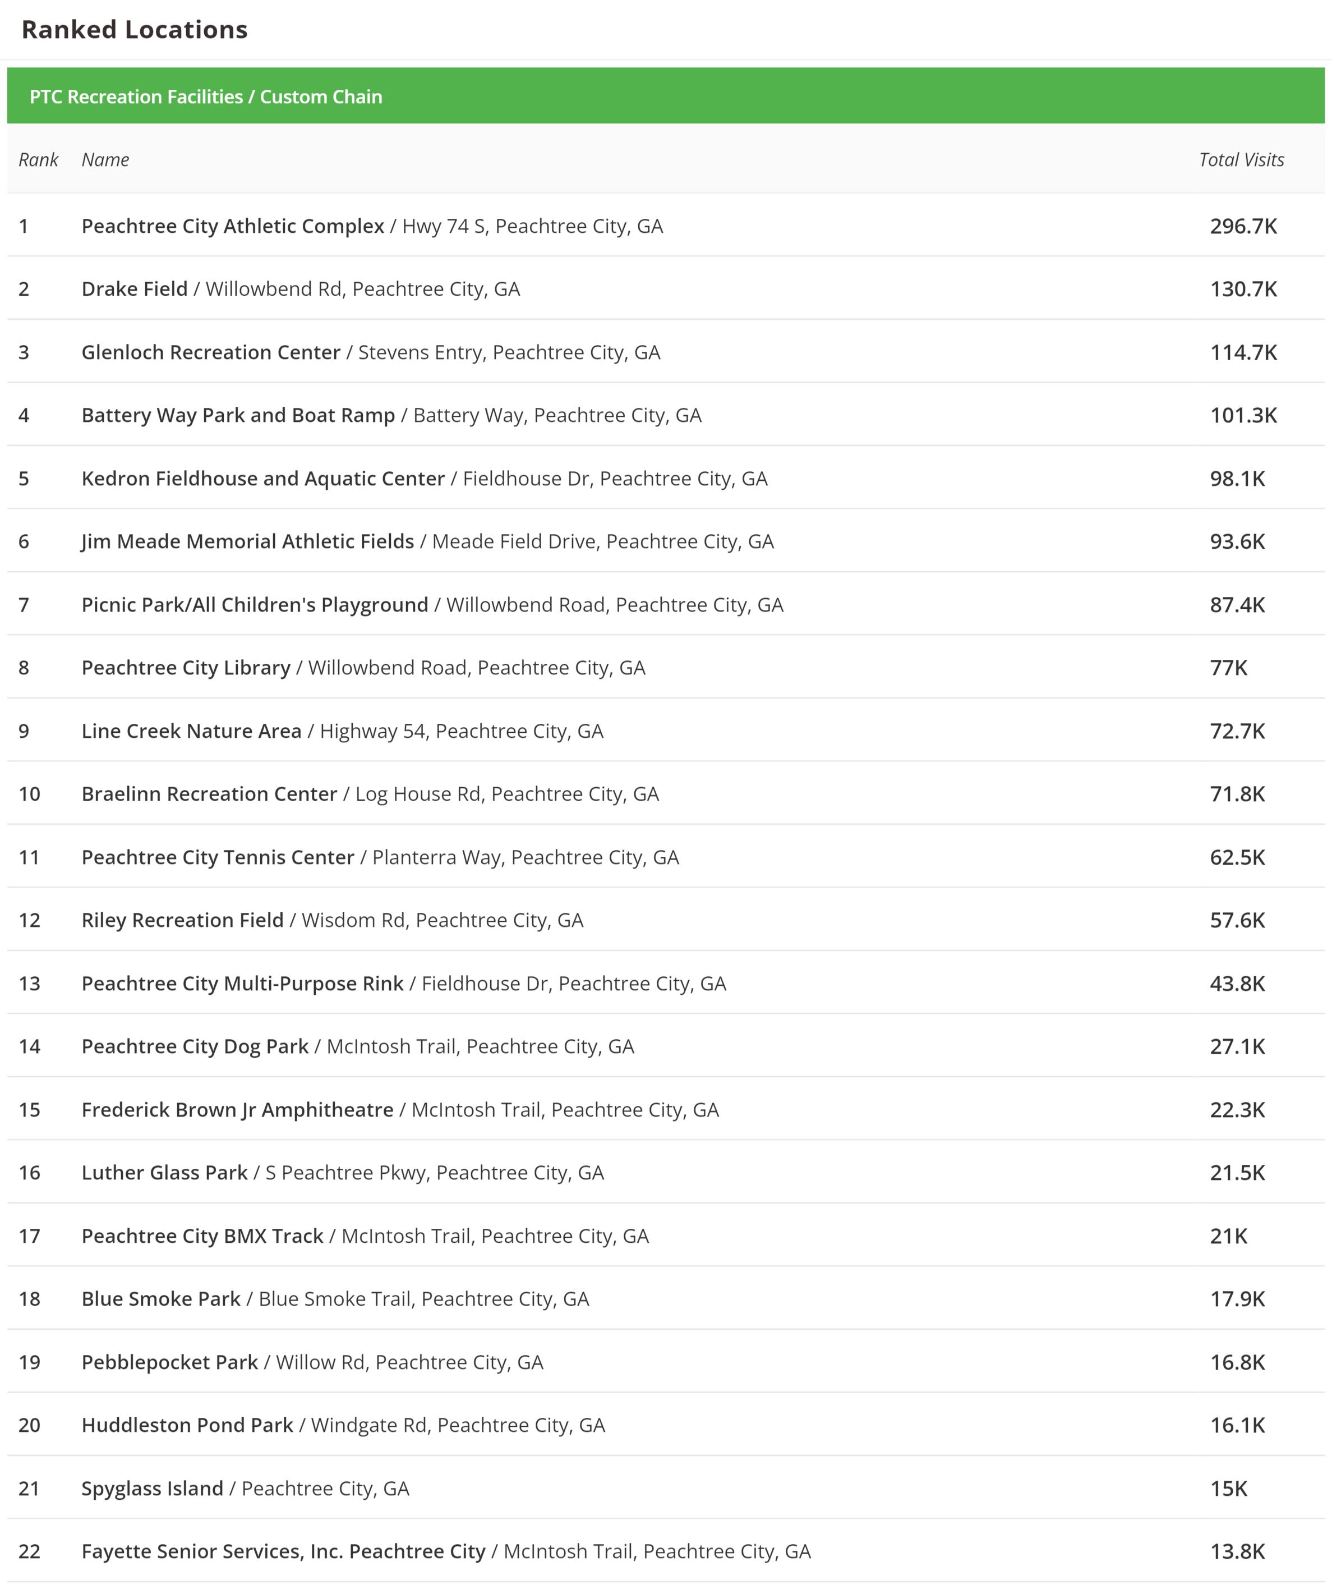Select Jim Meade Memorial Athletic Fields

pos(248,542)
